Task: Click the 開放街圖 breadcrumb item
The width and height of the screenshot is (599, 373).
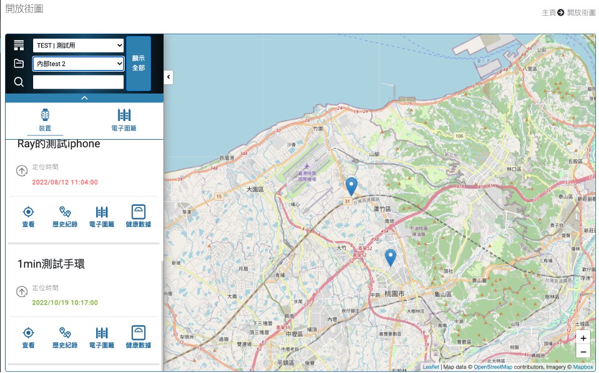Action: point(581,12)
